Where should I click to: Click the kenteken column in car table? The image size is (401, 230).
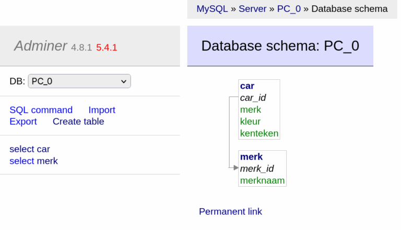pyautogui.click(x=259, y=134)
